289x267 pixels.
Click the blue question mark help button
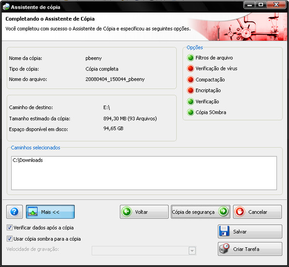pyautogui.click(x=14, y=212)
